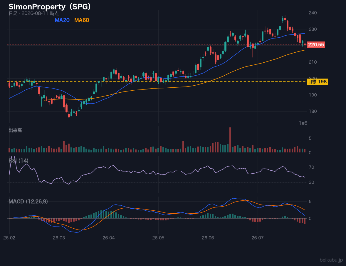The image size is (346, 266).
Task: Click the 26-02 date axis label
Action: (x=9, y=238)
